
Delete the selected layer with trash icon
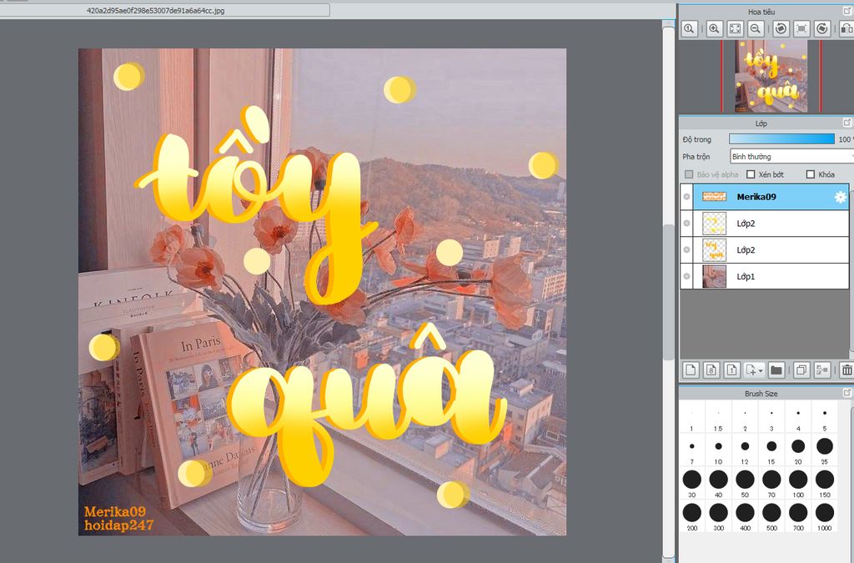(846, 370)
